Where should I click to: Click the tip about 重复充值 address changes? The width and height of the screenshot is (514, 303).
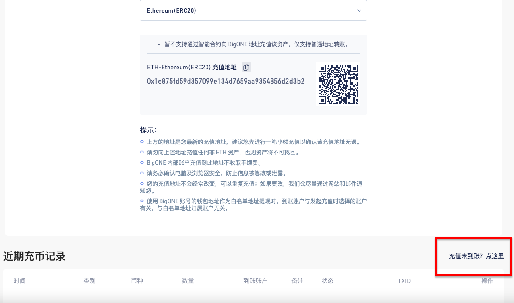point(251,187)
